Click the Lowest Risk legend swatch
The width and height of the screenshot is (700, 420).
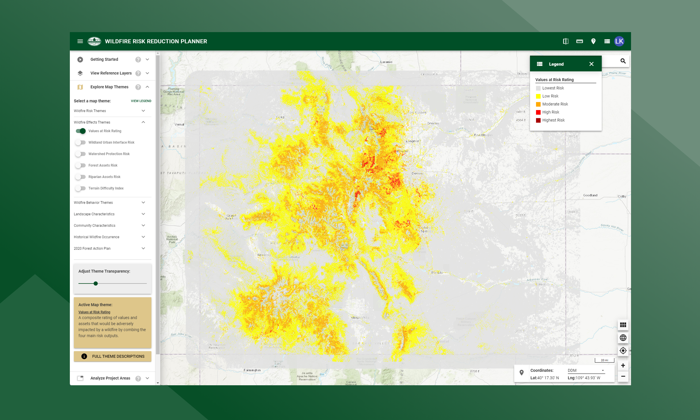coord(538,88)
